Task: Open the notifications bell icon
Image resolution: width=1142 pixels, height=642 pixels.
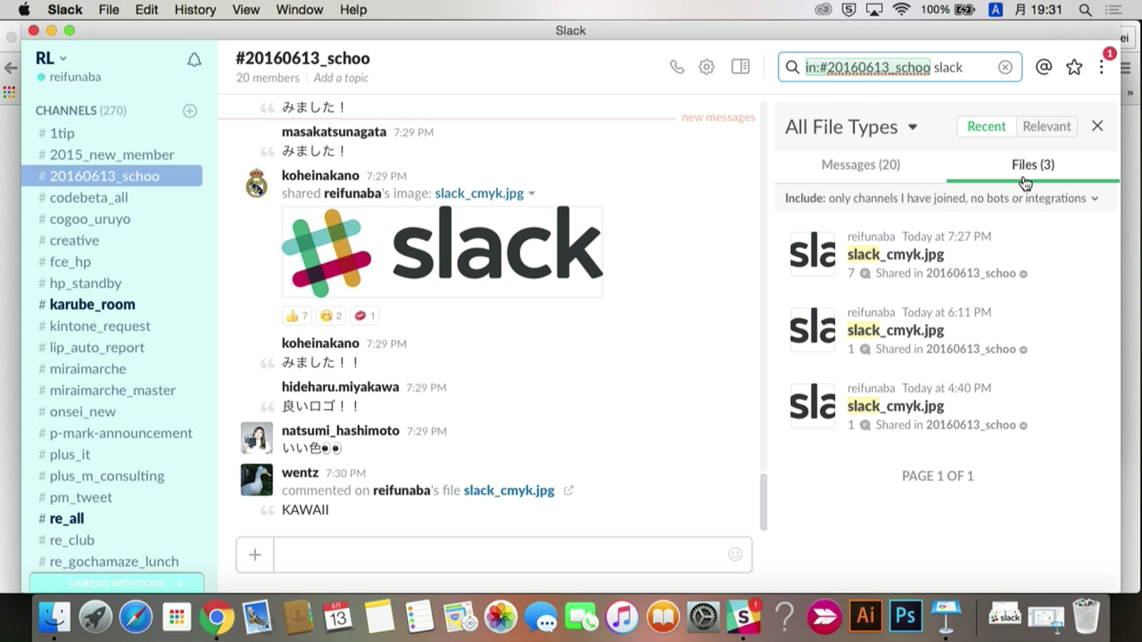Action: 194,60
